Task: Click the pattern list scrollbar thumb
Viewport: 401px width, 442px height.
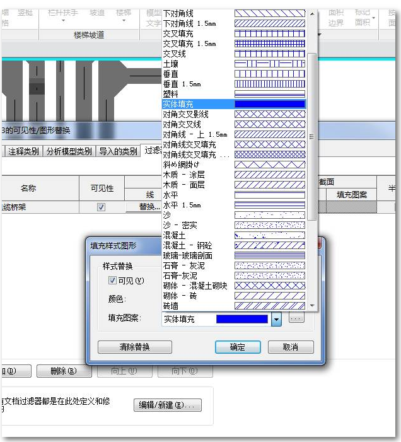Action: [311, 136]
